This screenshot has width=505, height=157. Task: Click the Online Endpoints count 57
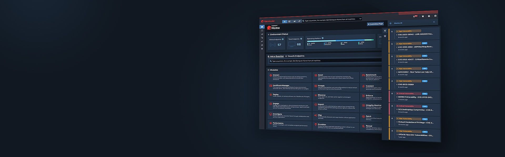click(x=279, y=45)
